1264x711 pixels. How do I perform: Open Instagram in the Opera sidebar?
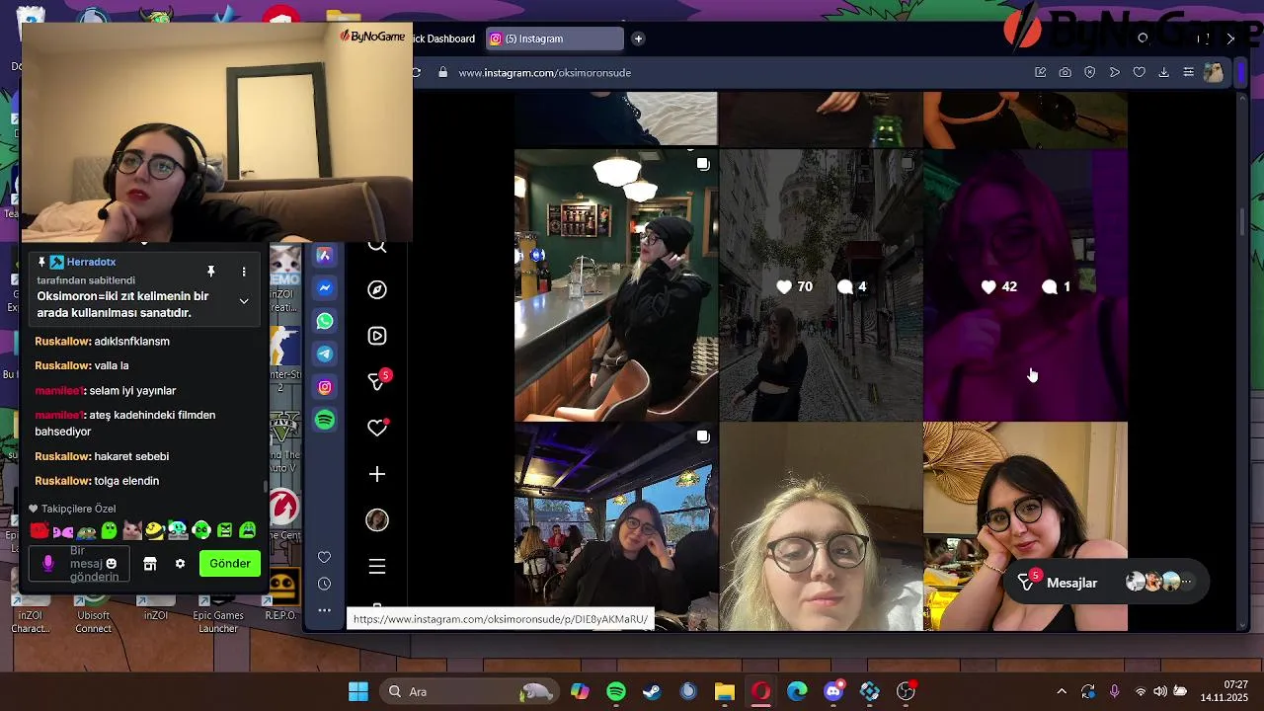pos(325,387)
